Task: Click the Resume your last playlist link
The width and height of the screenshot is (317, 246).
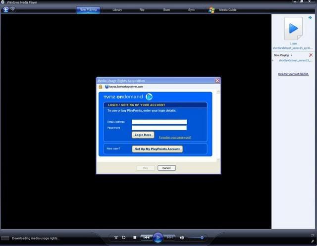Action: pyautogui.click(x=293, y=74)
